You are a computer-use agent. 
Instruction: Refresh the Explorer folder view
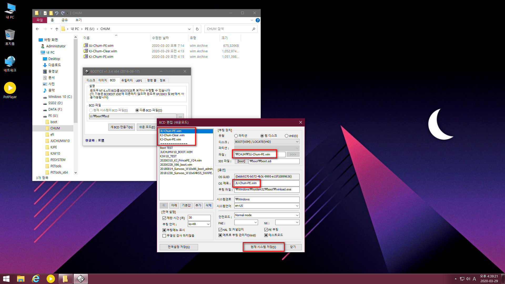pos(197,29)
